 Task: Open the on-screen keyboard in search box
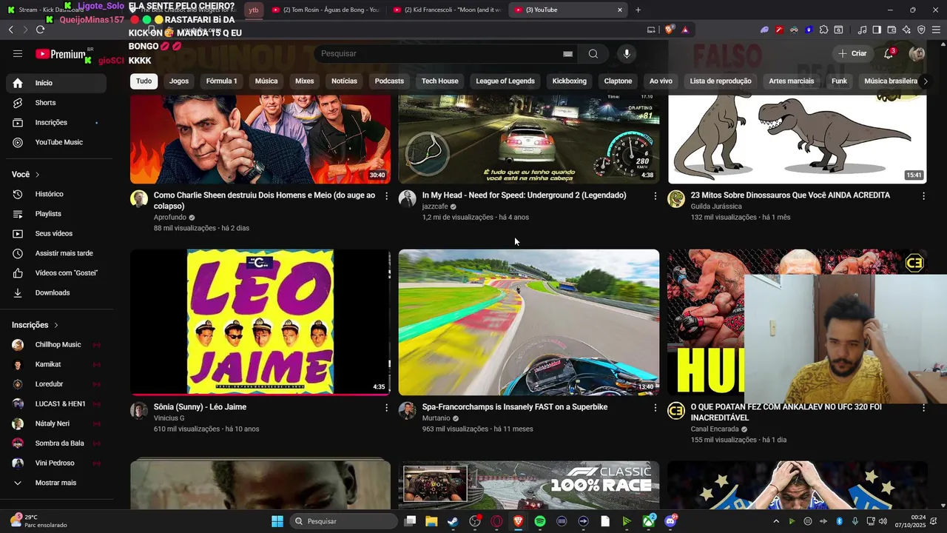click(x=567, y=54)
